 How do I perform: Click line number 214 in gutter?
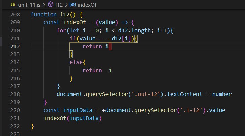(15, 62)
